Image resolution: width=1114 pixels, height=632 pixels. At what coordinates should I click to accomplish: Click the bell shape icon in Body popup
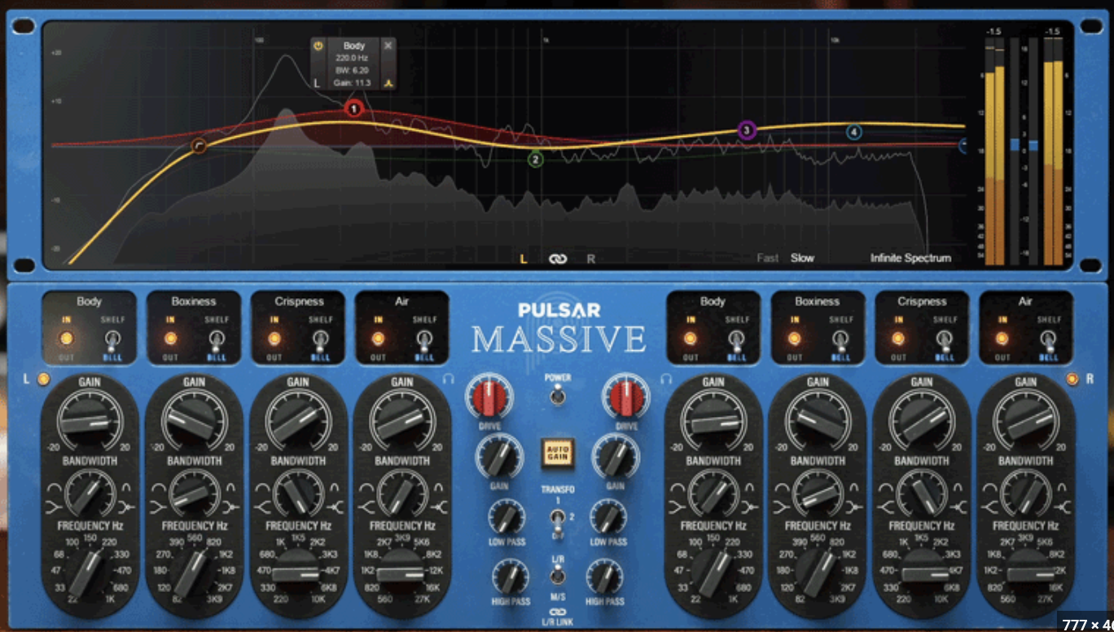tap(389, 83)
